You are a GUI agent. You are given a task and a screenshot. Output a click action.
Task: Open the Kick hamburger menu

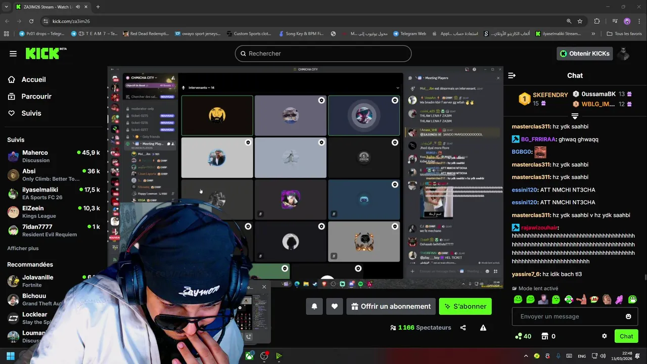click(x=13, y=54)
